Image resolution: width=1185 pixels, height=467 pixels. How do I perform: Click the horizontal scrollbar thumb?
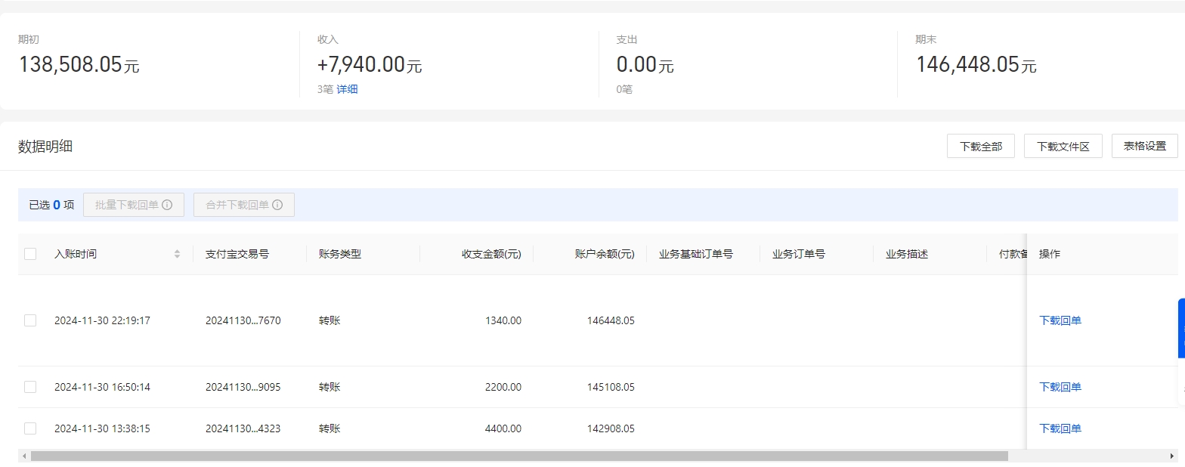519,456
